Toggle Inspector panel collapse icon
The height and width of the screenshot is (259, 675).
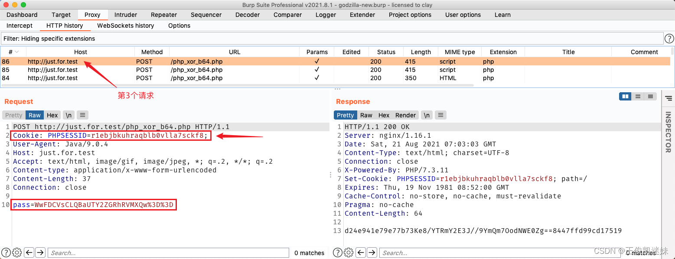point(668,98)
